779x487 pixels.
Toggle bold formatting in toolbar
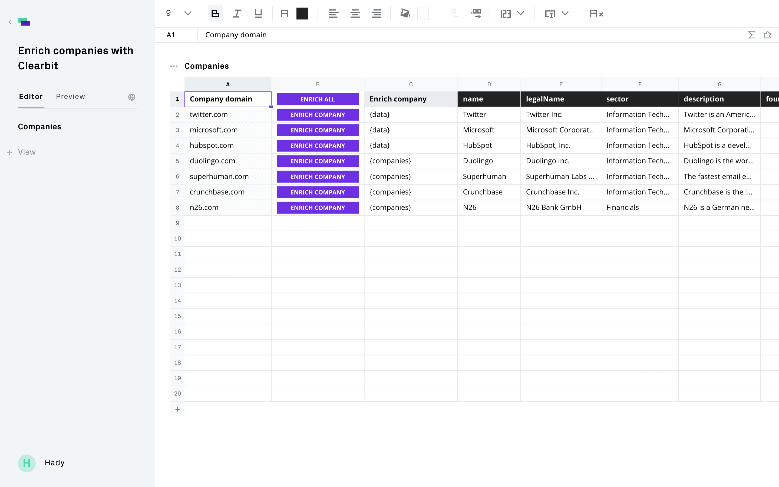[215, 14]
